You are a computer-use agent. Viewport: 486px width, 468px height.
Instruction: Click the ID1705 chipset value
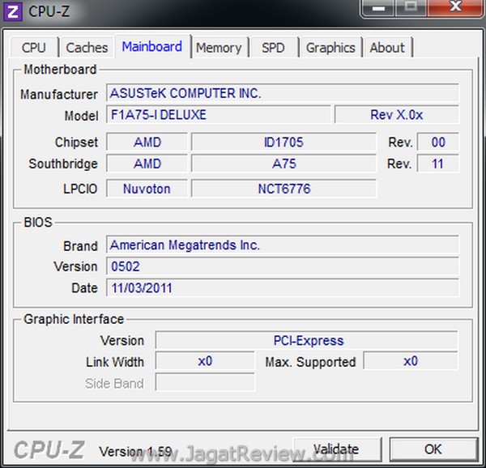click(283, 143)
